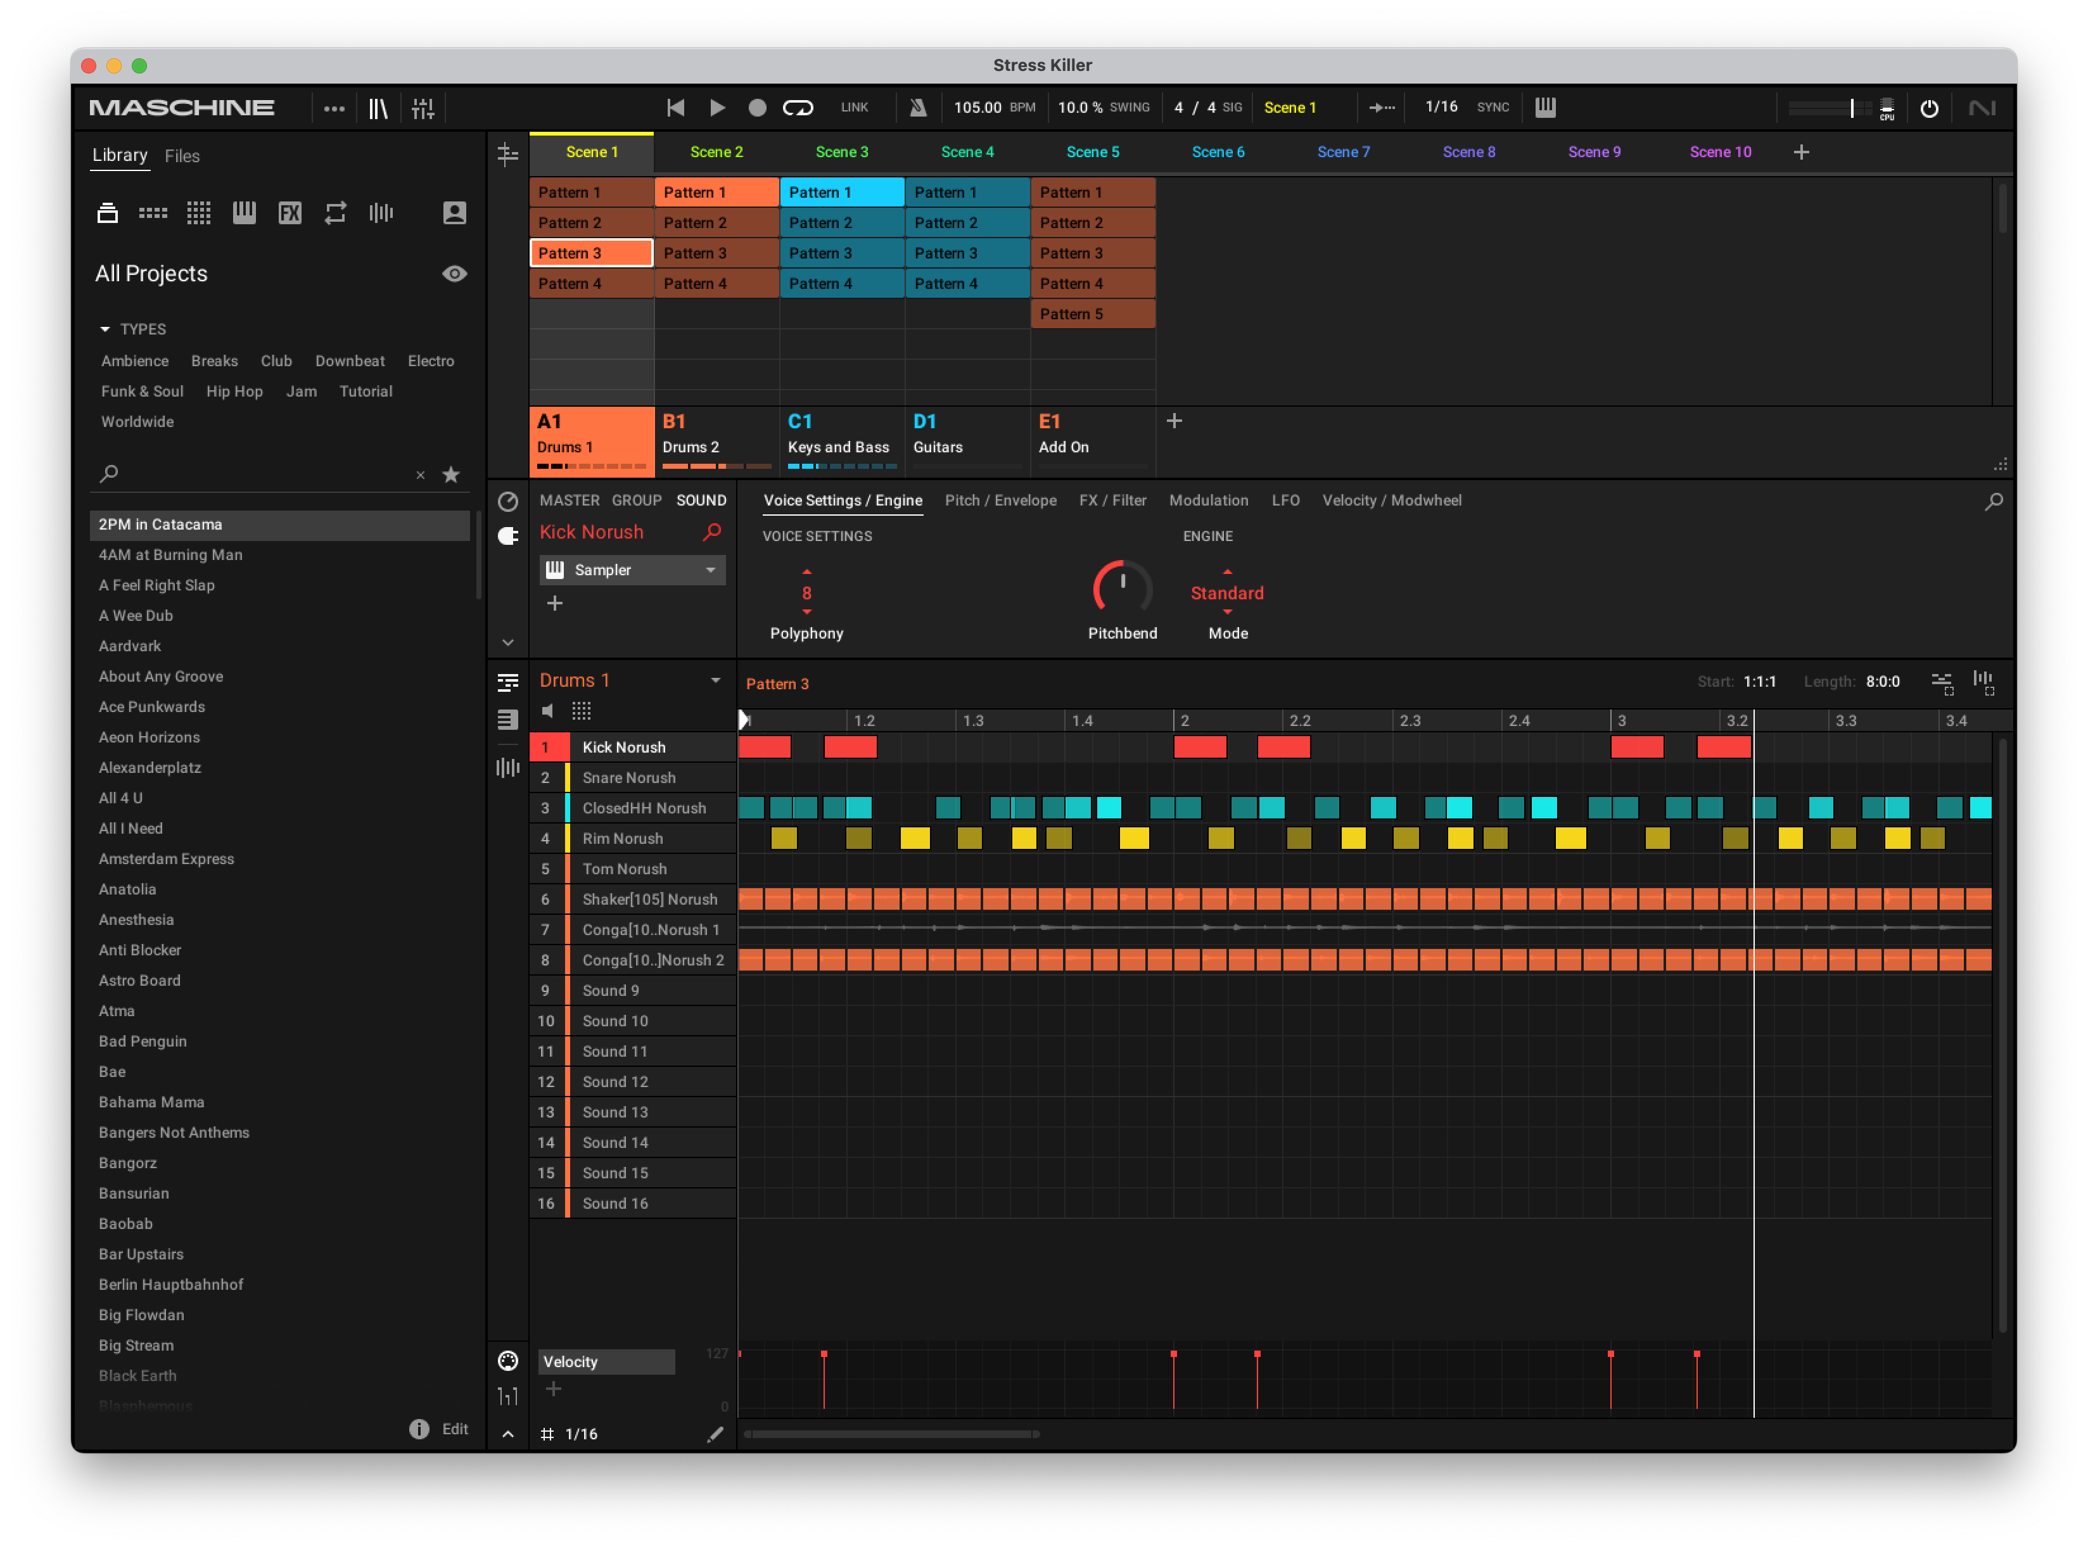
Task: Open the mixer view icon in header
Action: pyautogui.click(x=423, y=108)
